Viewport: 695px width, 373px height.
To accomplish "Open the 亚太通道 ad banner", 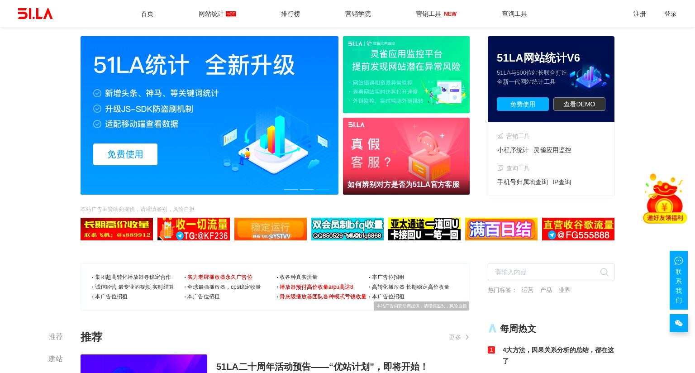I will click(424, 229).
